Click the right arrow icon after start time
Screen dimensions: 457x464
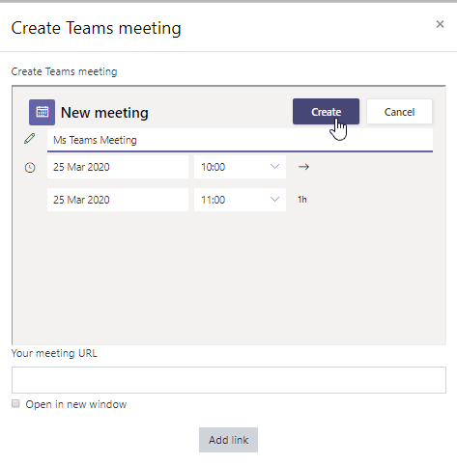click(303, 167)
